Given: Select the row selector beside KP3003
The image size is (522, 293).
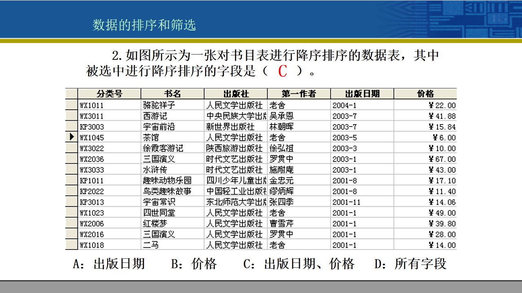Looking at the screenshot, I should coord(71,127).
